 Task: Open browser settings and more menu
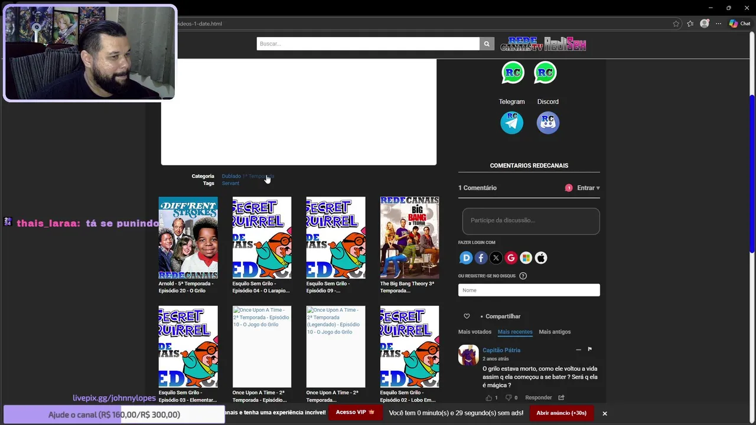coord(719,24)
